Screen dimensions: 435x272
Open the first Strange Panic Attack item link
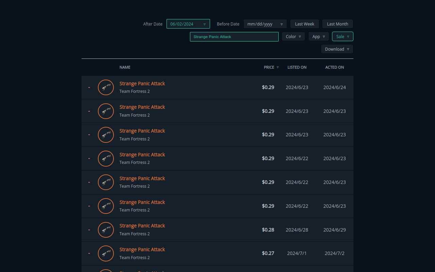tap(142, 83)
